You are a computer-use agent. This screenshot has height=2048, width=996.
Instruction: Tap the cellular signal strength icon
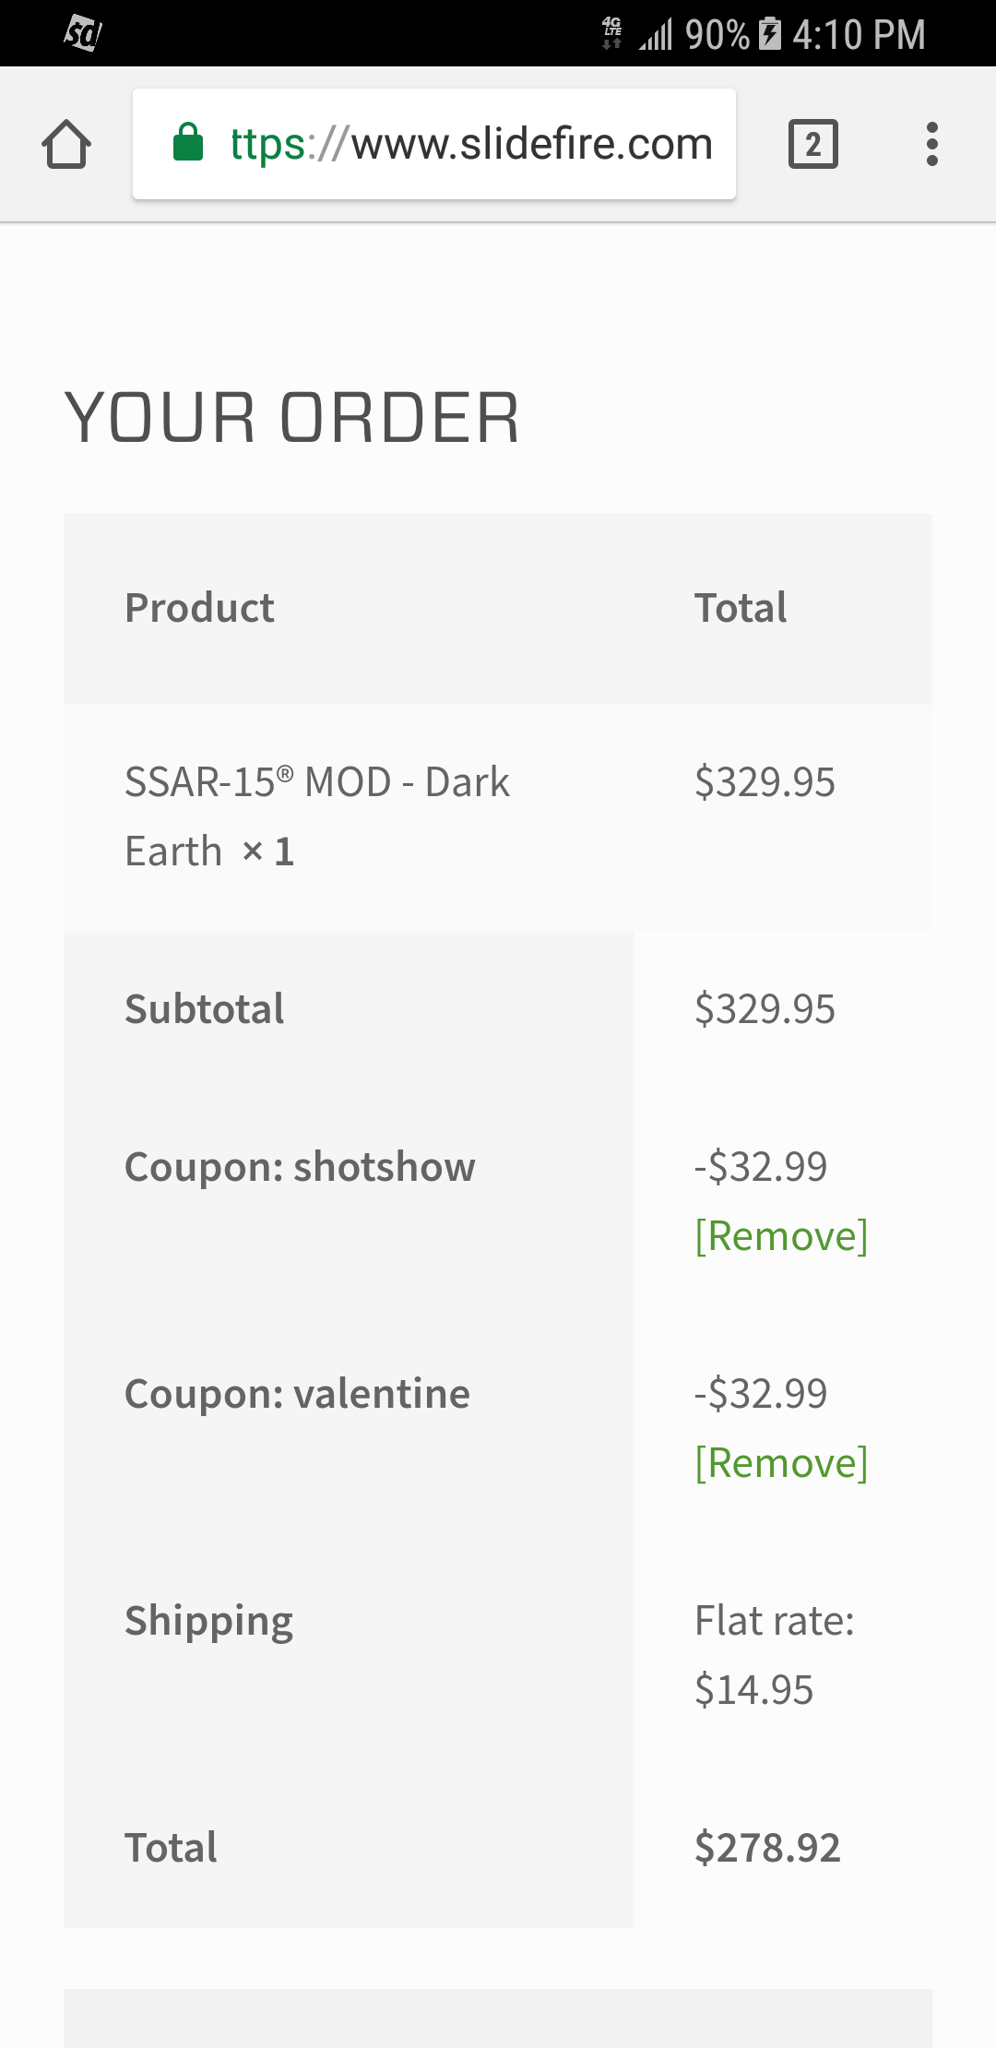pos(657,35)
